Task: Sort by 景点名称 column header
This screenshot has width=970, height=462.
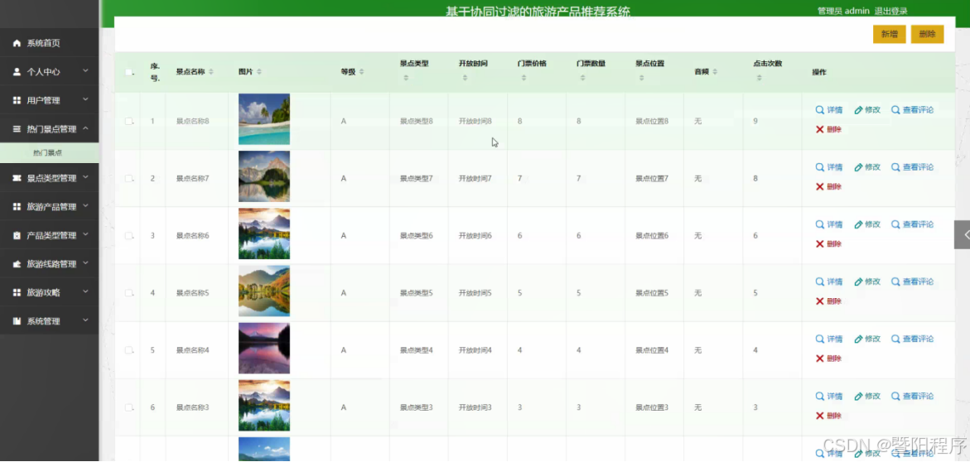Action: coord(194,72)
